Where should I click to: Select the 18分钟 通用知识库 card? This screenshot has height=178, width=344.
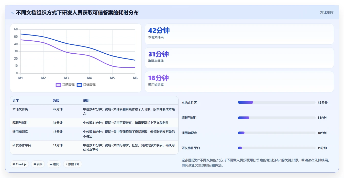tap(239, 82)
